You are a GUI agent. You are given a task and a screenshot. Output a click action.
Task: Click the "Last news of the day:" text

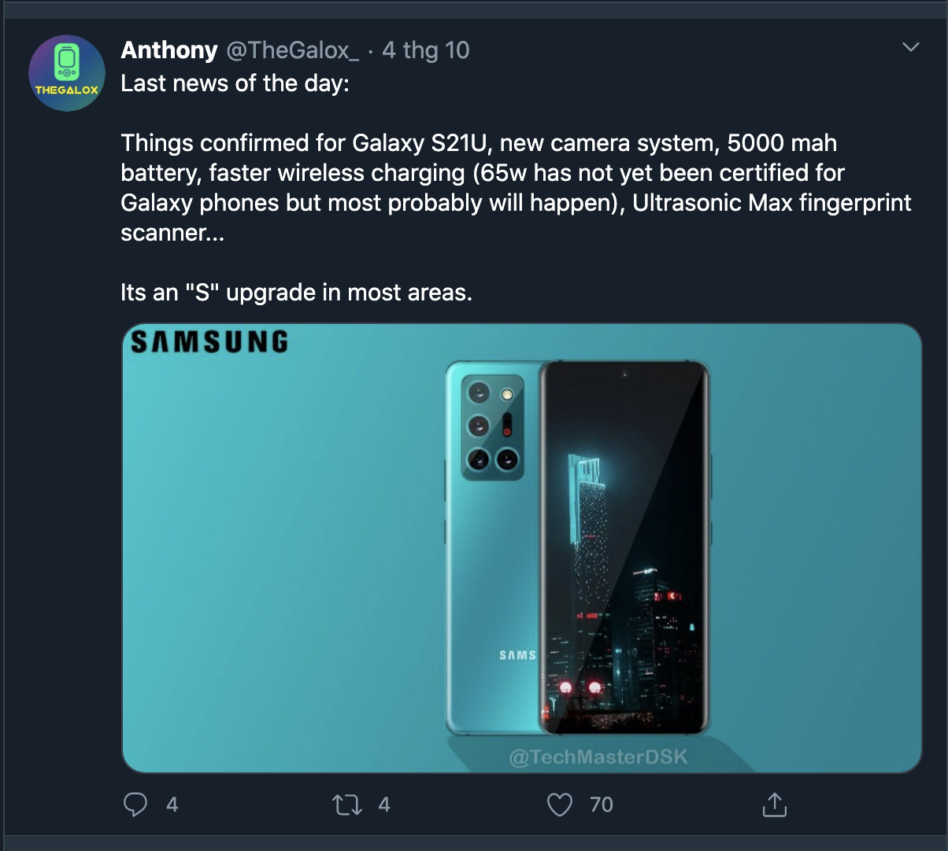(235, 83)
